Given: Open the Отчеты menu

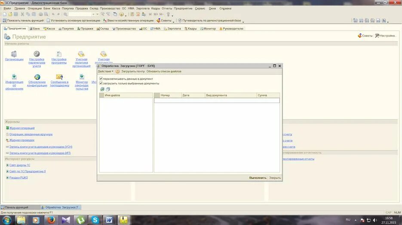Looking at the screenshot, I should click(167, 9).
